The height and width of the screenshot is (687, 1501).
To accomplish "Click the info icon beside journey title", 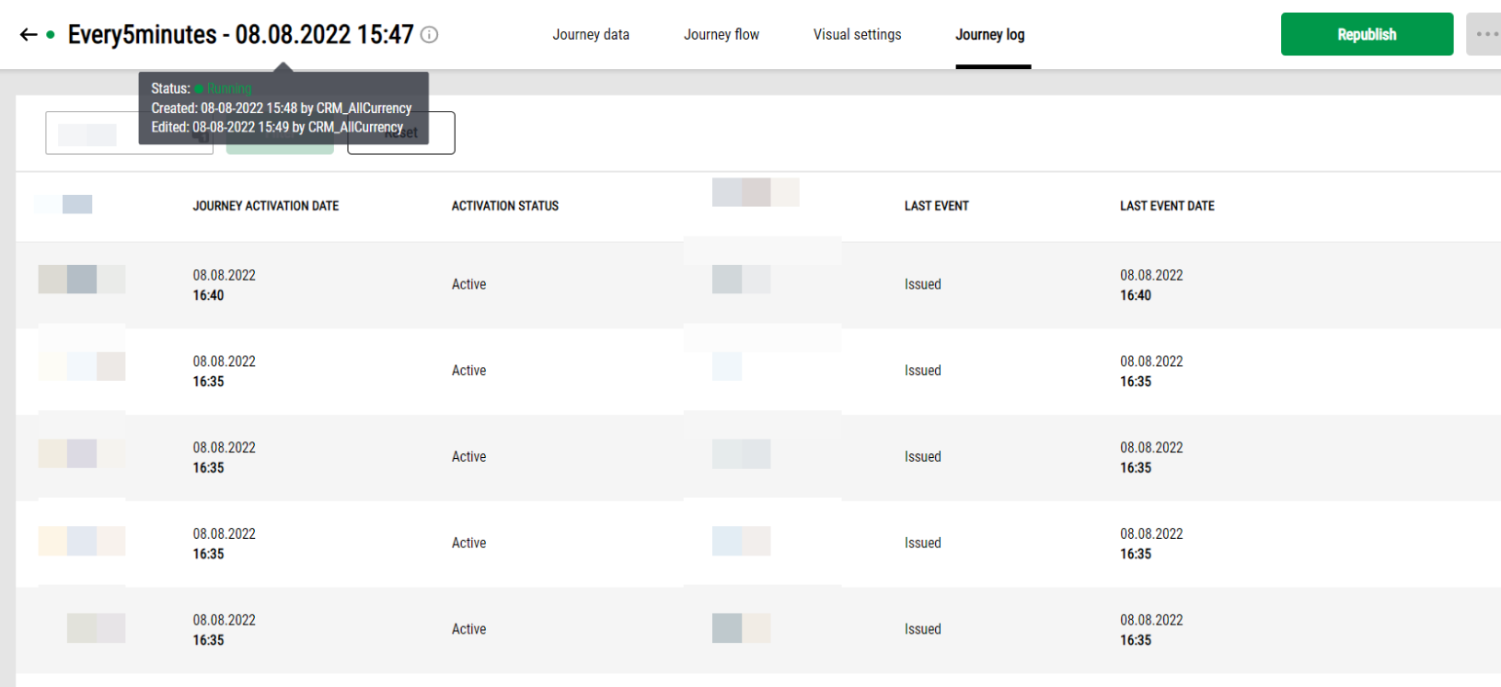I will click(x=429, y=35).
